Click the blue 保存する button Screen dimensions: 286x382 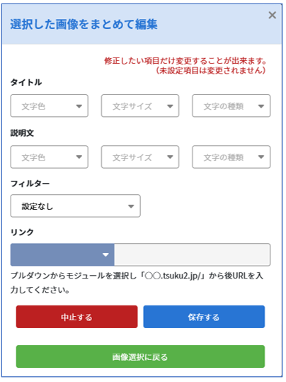(x=204, y=317)
